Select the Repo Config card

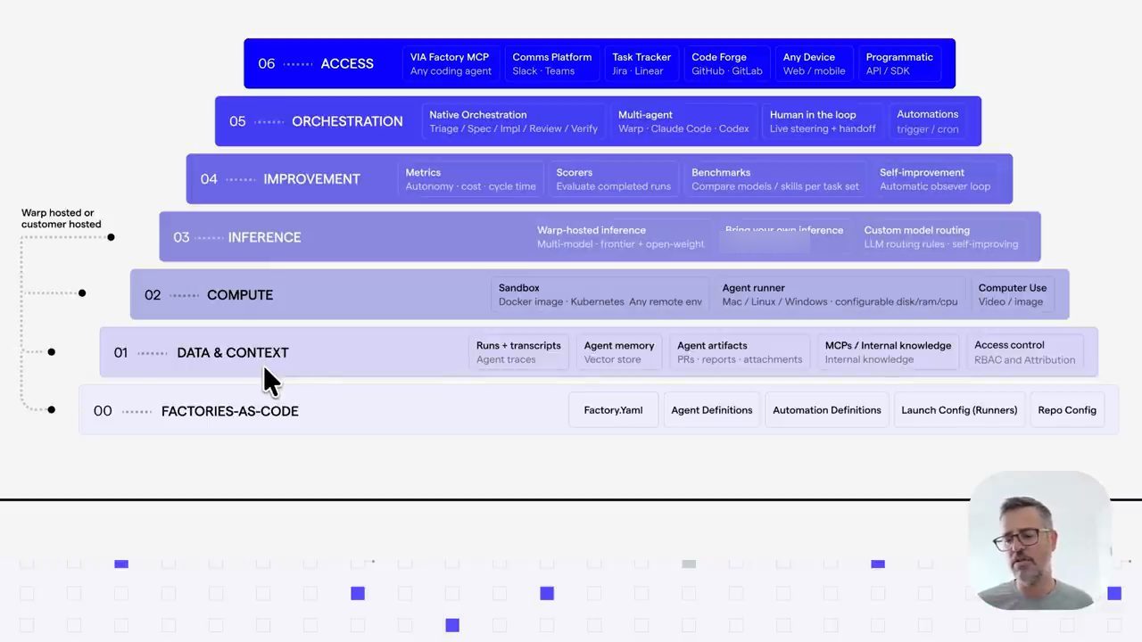tap(1067, 410)
